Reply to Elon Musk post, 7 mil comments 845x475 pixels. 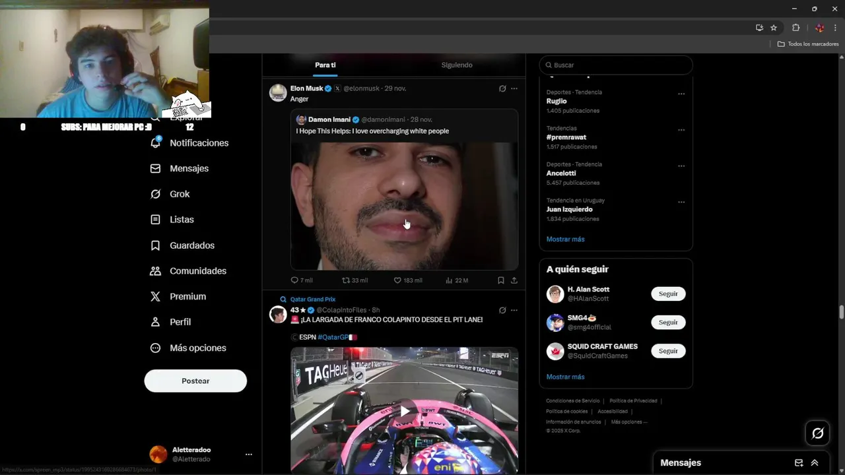click(295, 280)
